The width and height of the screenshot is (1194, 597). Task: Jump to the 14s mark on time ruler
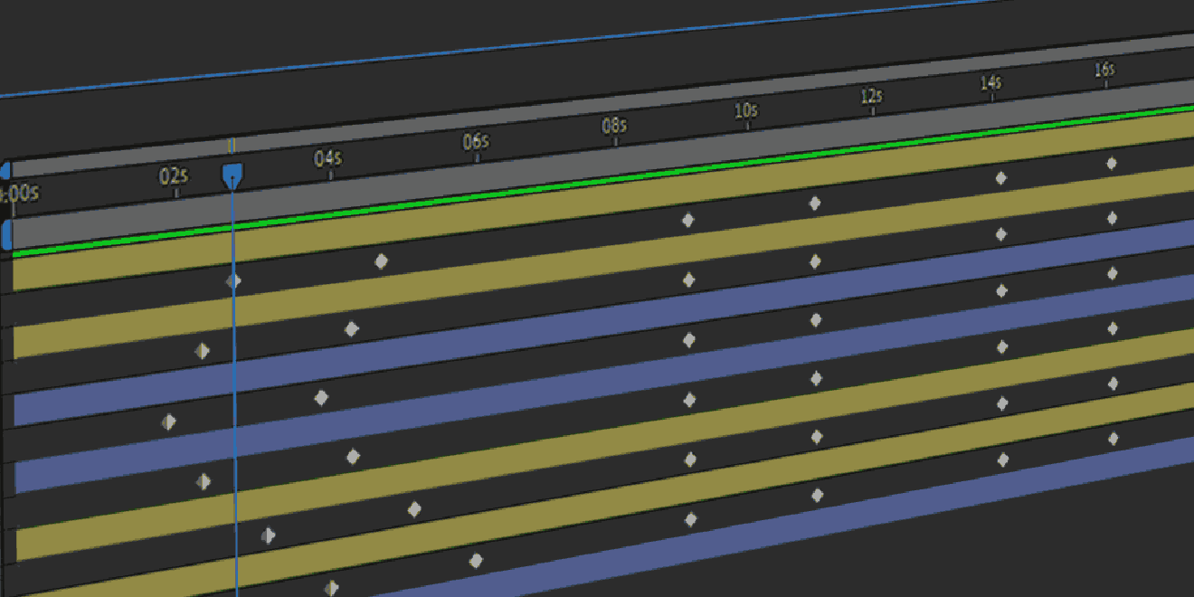991,82
